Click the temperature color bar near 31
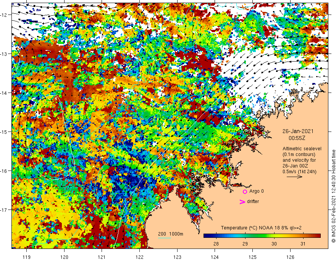The image size is (336, 260). click(x=303, y=236)
